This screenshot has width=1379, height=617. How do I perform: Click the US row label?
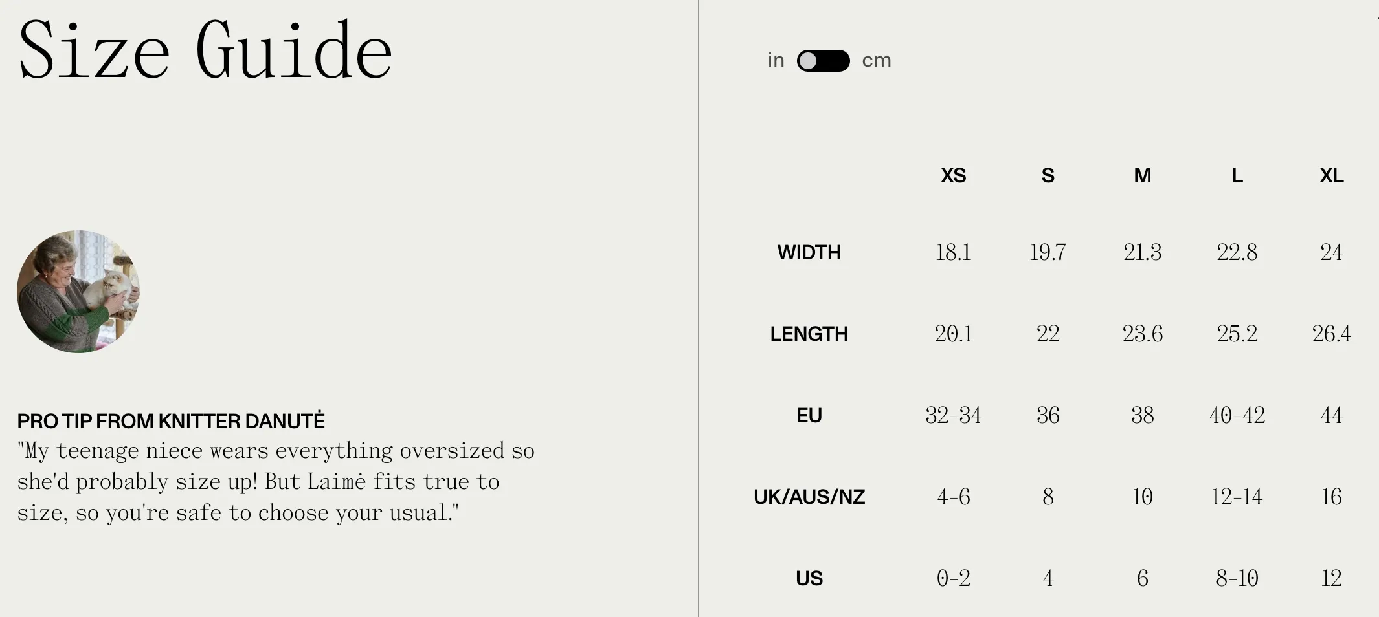tap(809, 578)
